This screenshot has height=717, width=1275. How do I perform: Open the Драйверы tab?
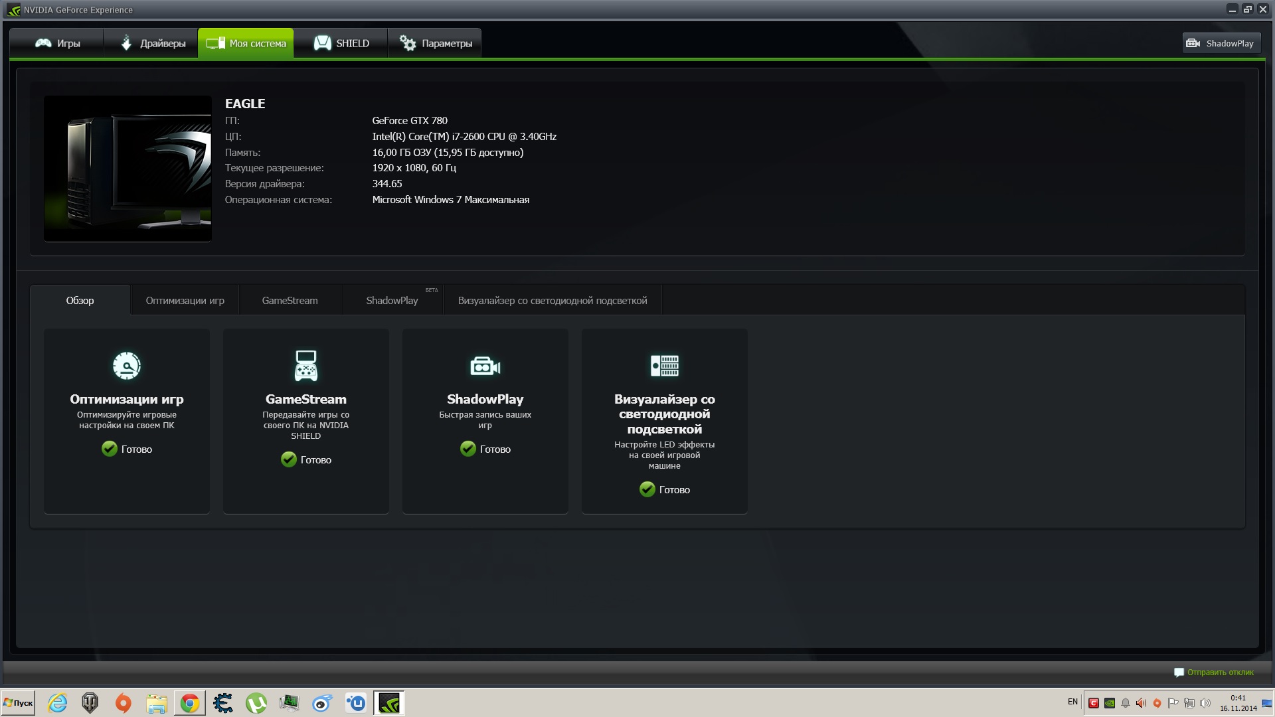[x=152, y=43]
